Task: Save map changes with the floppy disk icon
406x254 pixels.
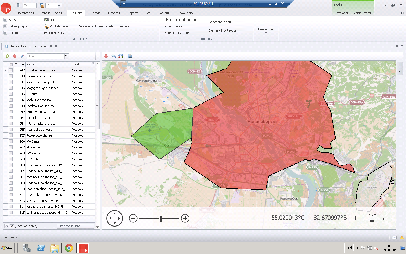Action: pyautogui.click(x=130, y=56)
